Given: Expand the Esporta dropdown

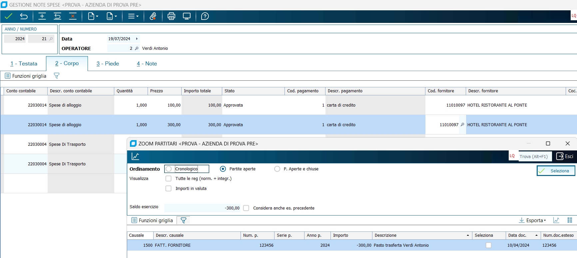Looking at the screenshot, I should pyautogui.click(x=533, y=220).
